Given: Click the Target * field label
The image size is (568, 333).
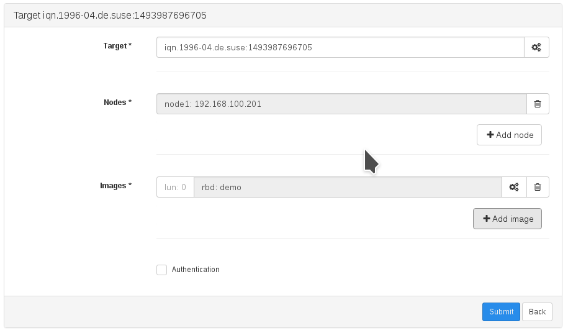Looking at the screenshot, I should [x=117, y=46].
